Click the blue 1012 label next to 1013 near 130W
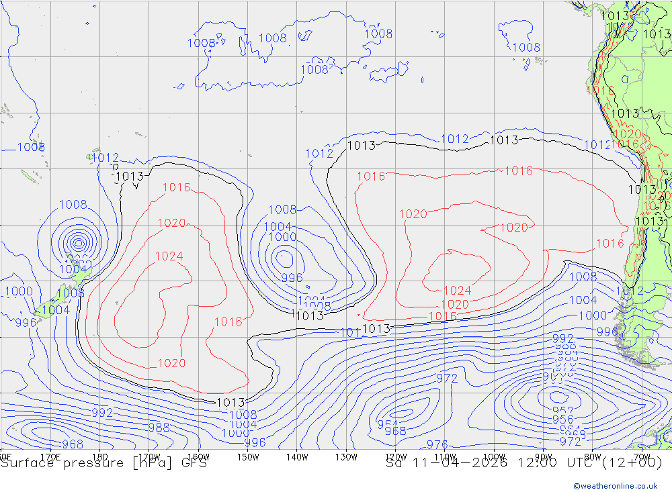Screen dimensions: 672x492 319,153
